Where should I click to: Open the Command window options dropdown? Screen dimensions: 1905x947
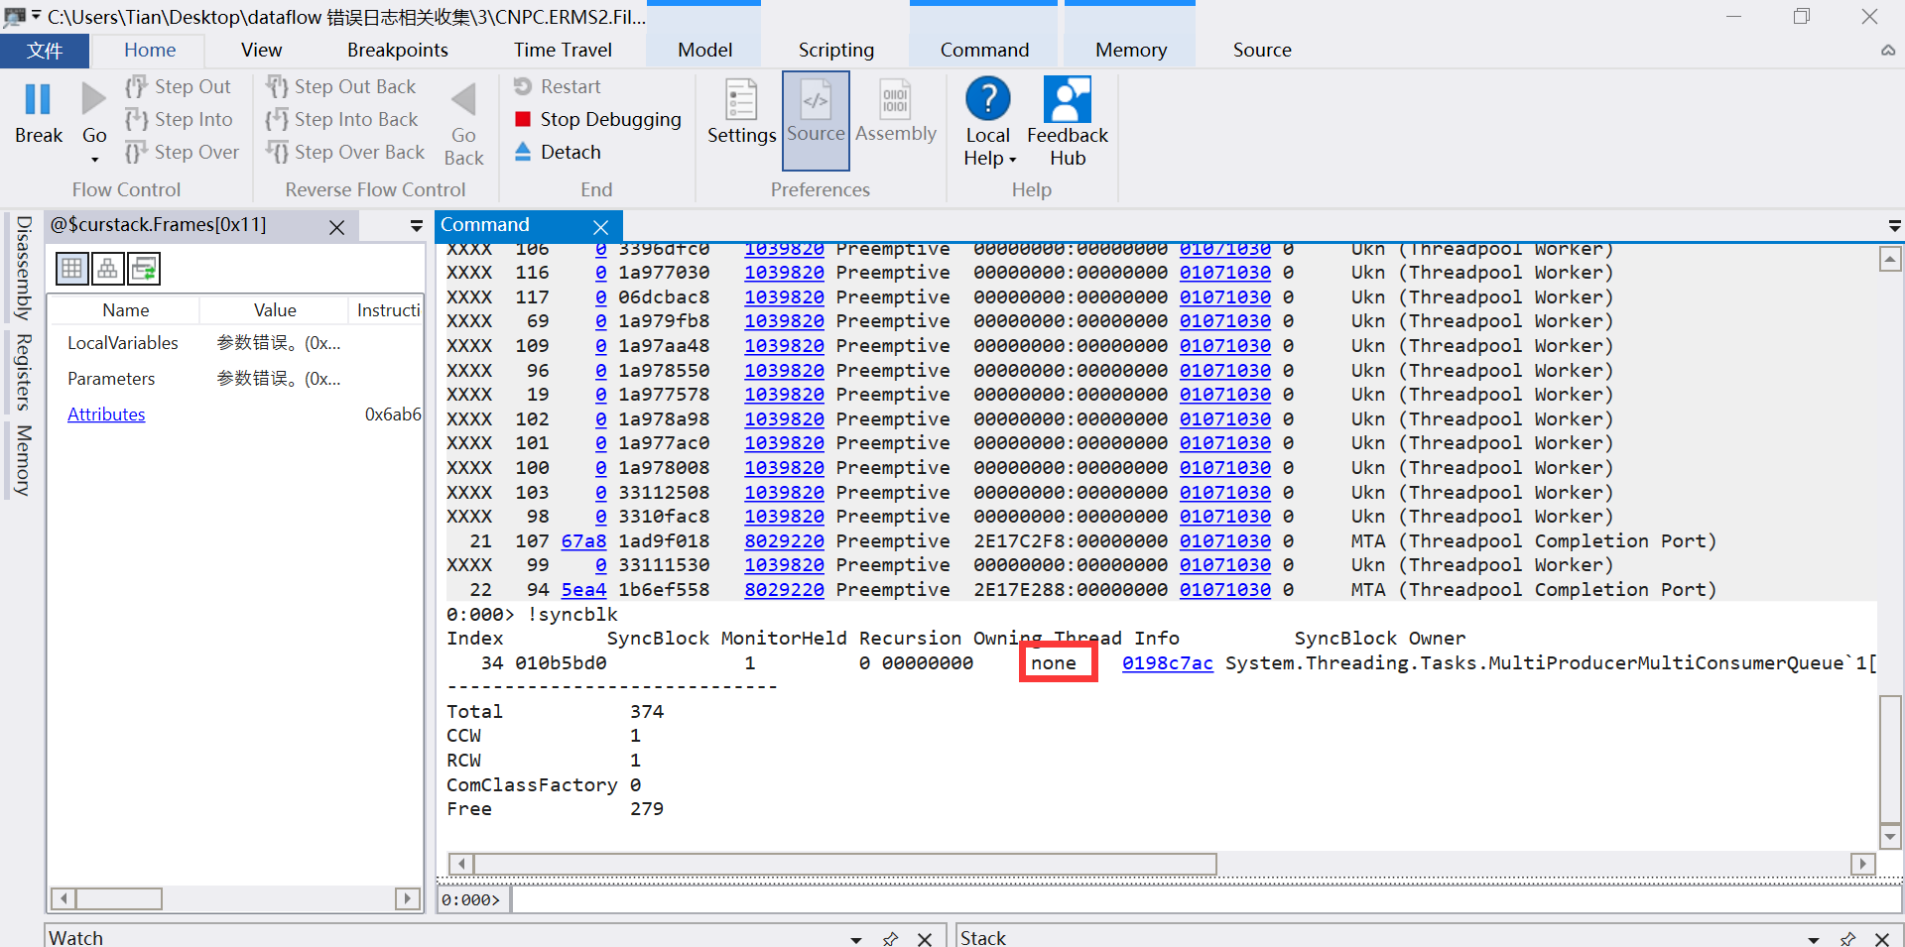point(1894,227)
